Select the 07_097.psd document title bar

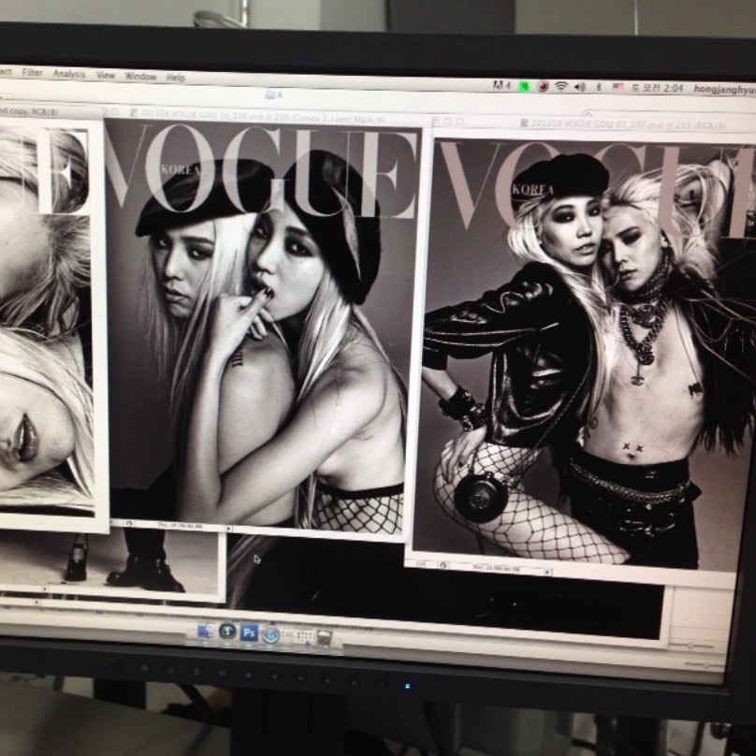tap(593, 124)
